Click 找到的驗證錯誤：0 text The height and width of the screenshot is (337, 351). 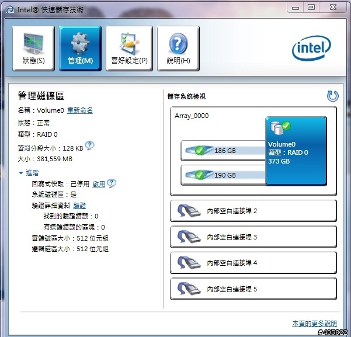click(x=71, y=216)
